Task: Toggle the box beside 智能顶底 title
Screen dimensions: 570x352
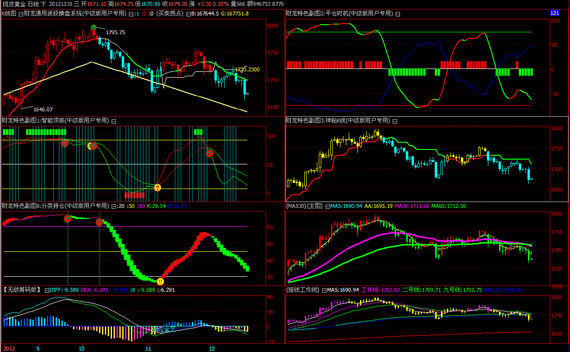Action: pyautogui.click(x=113, y=121)
